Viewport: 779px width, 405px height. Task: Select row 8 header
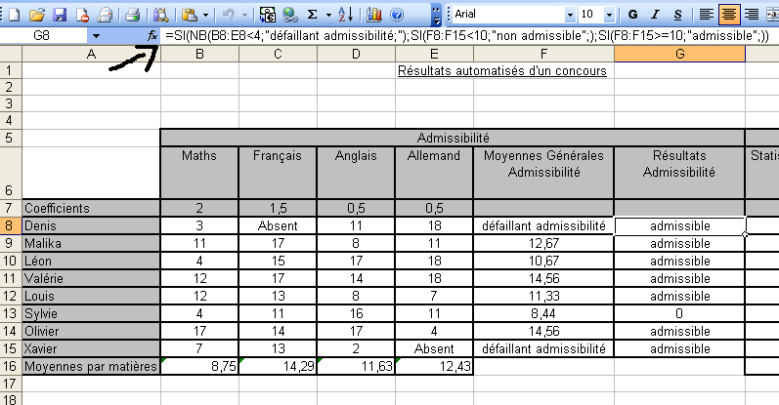9,225
